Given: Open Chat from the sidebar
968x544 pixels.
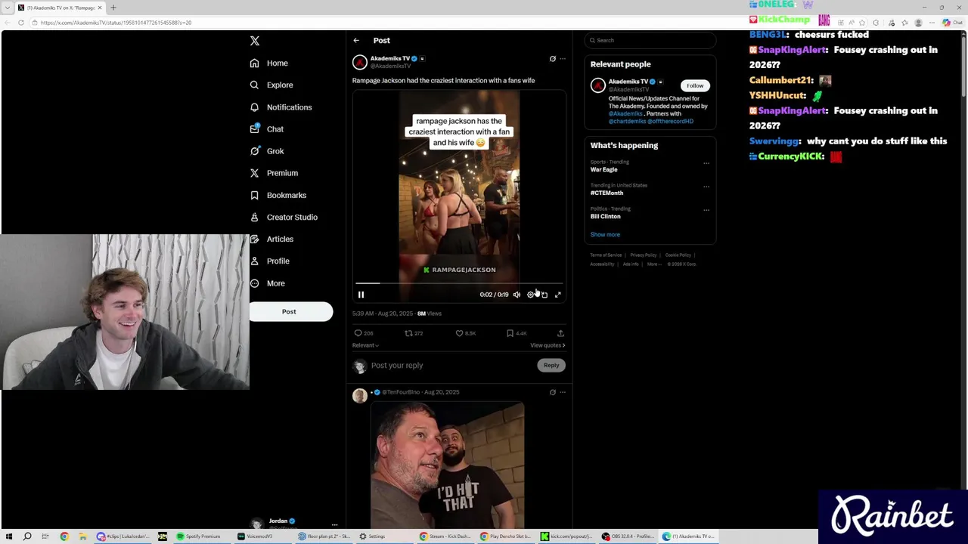Looking at the screenshot, I should pos(266,129).
